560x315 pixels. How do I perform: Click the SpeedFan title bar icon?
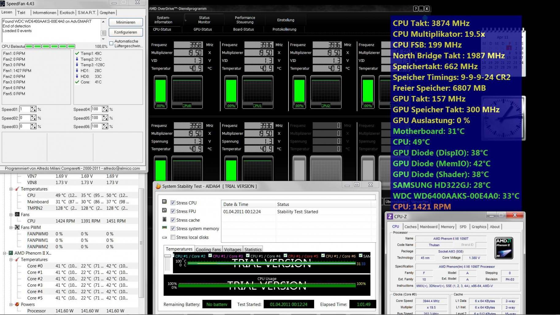tap(2, 4)
